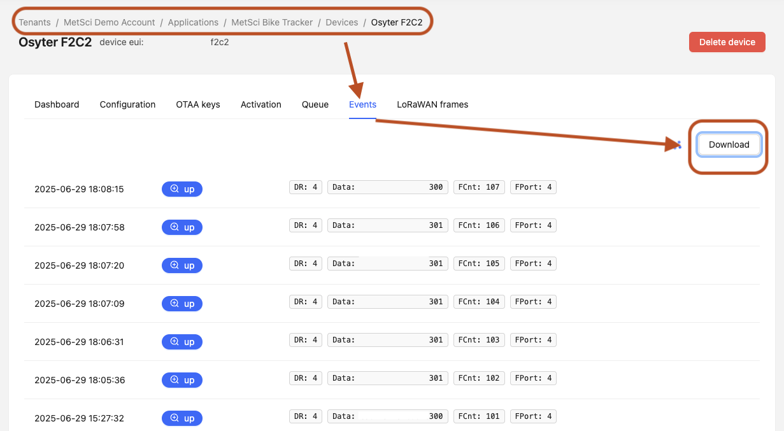
Task: Open the Queue tab
Action: coord(315,104)
